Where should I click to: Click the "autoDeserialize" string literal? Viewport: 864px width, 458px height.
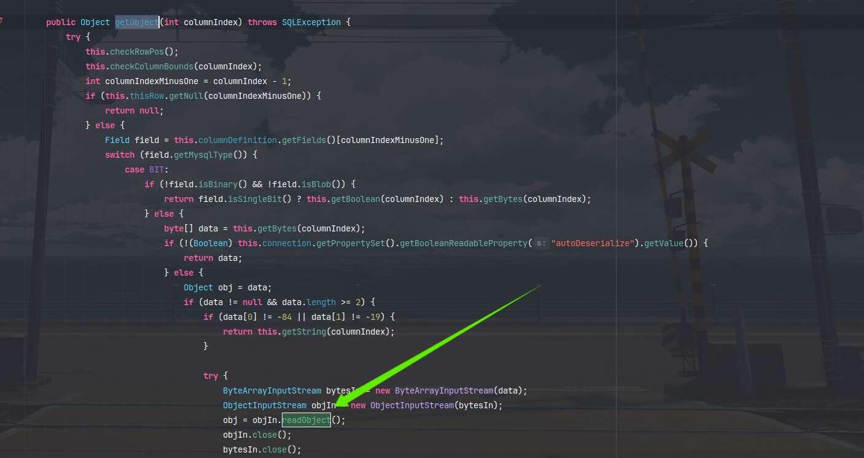[x=592, y=243]
